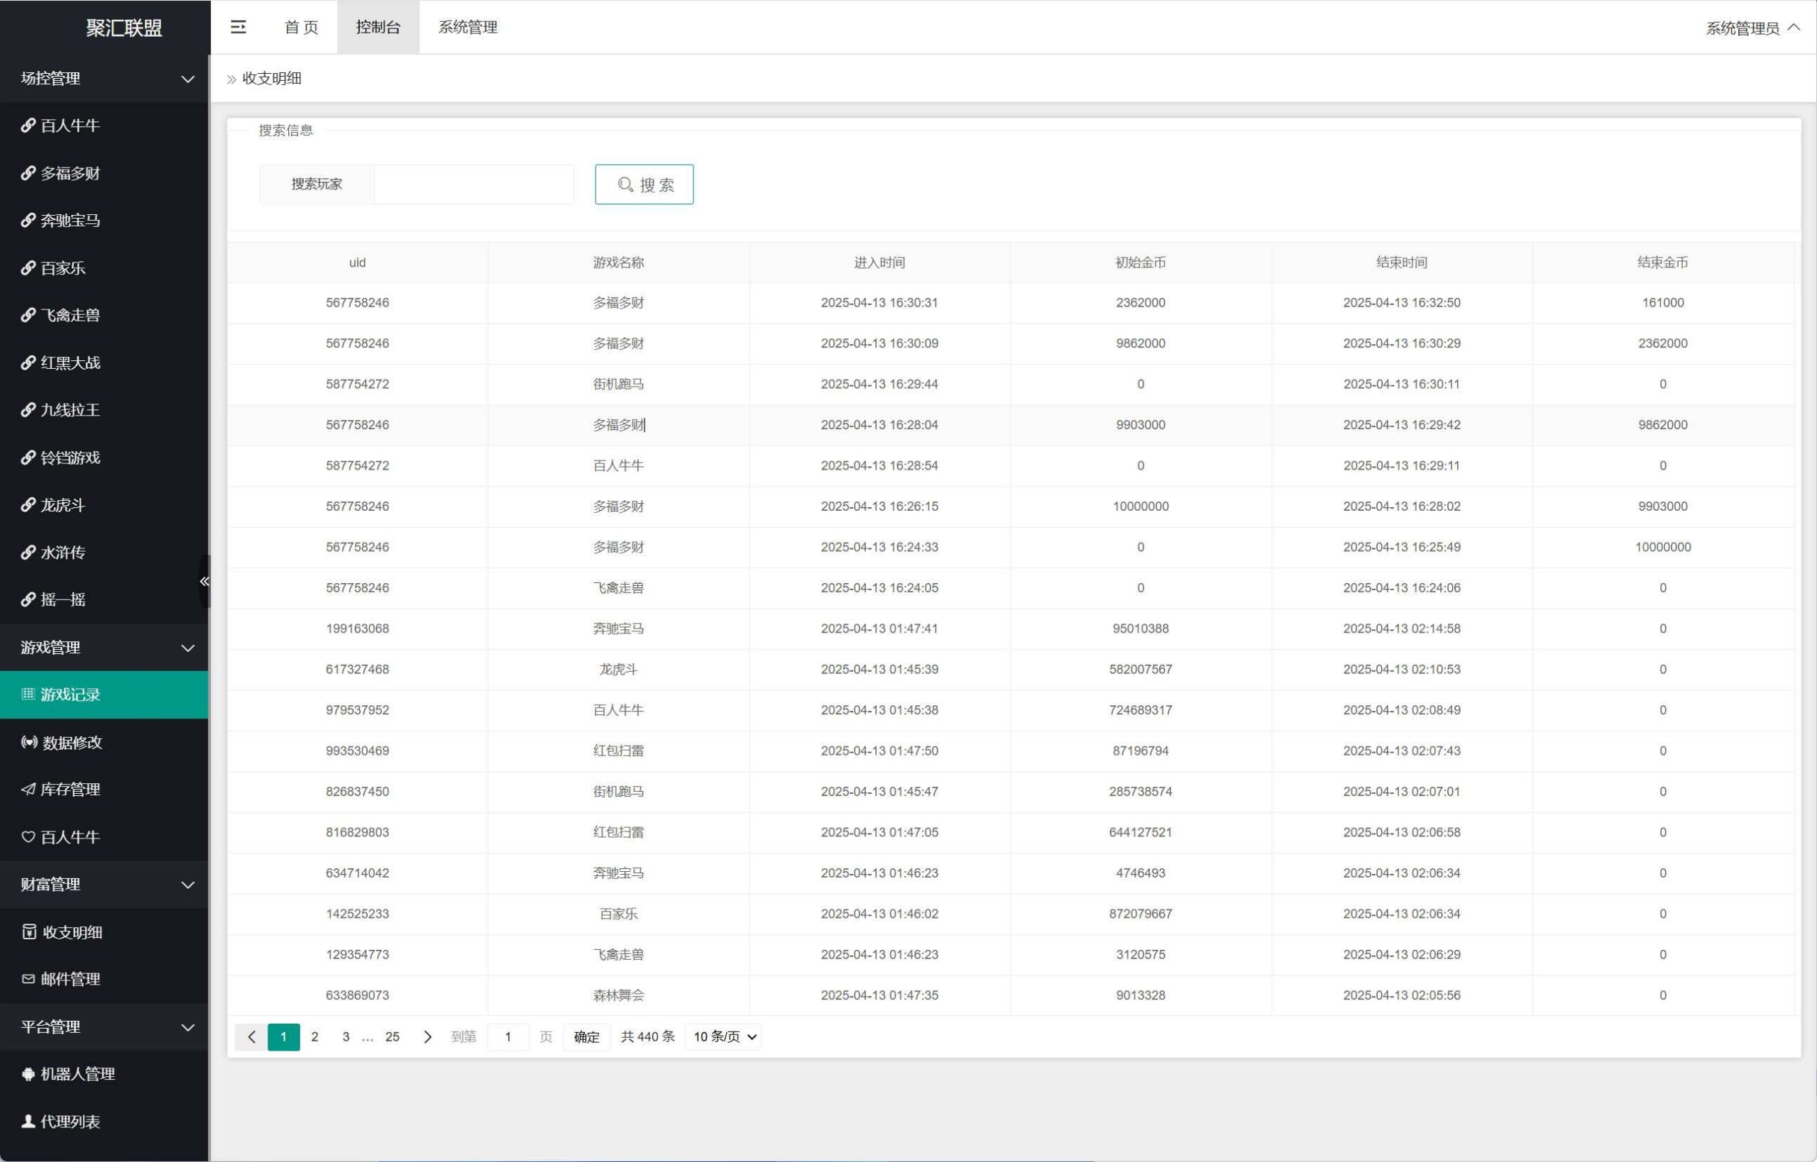The image size is (1817, 1162).
Task: Focus the 搜索玩家 text input
Action: click(x=473, y=185)
